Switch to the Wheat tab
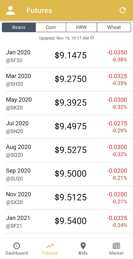133x259 pixels. pyautogui.click(x=114, y=27)
